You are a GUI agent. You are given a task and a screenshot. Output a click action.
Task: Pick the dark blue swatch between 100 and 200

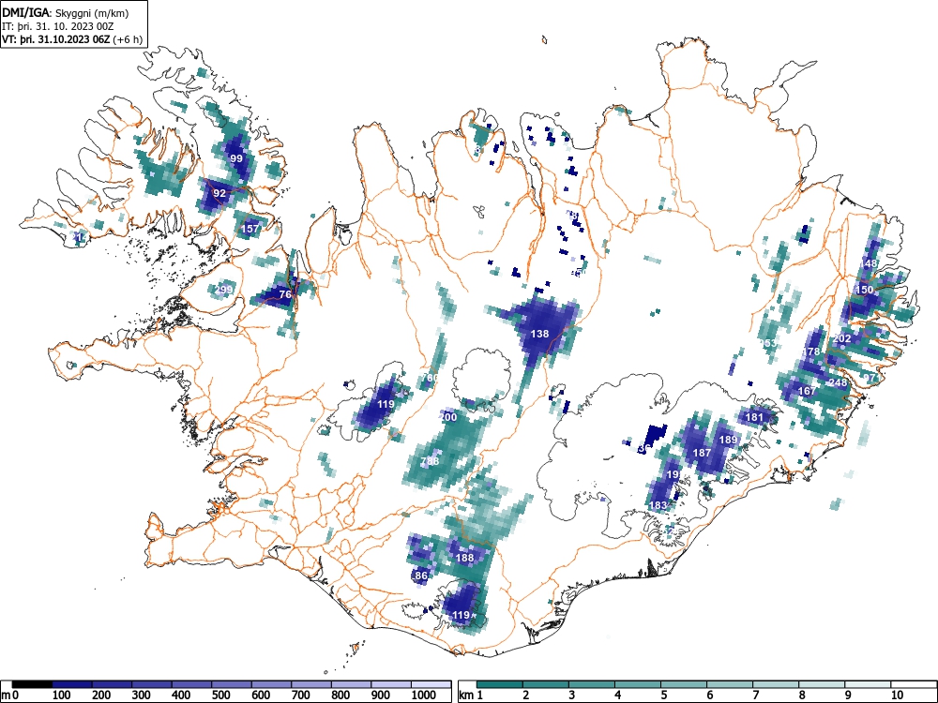coord(72,685)
